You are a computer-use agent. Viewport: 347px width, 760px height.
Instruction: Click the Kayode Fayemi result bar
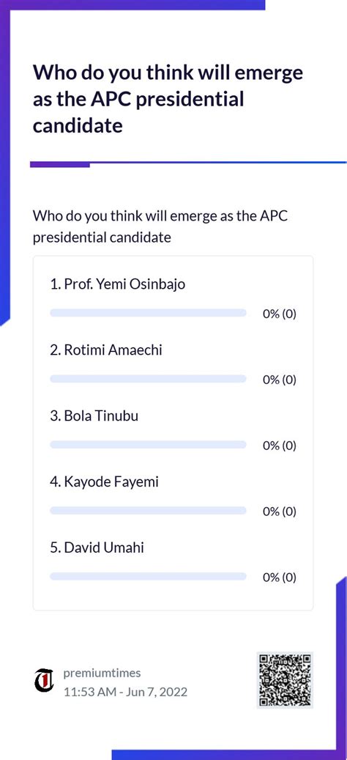pos(148,511)
